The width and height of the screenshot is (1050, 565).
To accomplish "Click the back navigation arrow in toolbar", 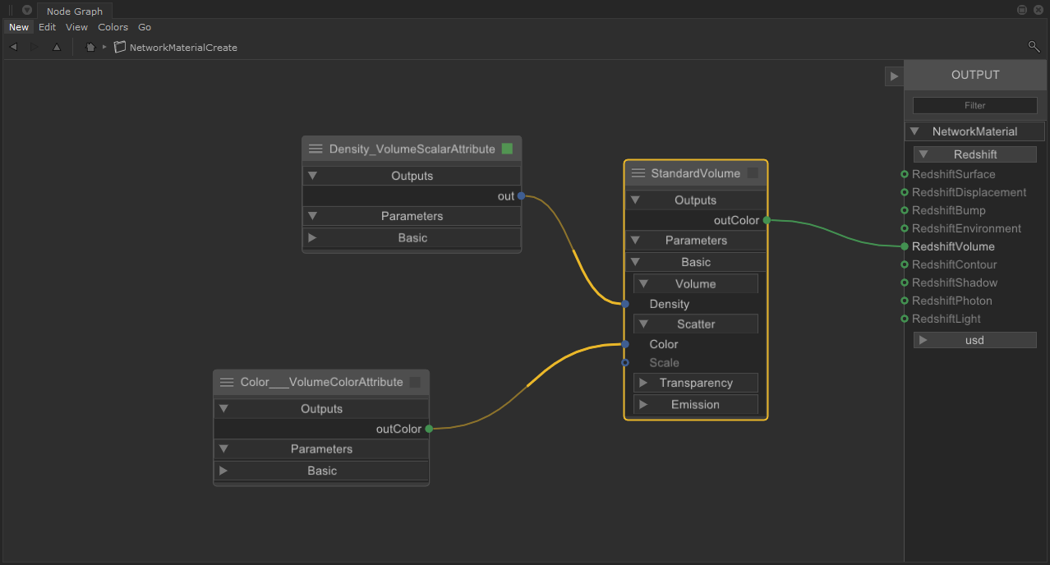I will click(x=13, y=48).
